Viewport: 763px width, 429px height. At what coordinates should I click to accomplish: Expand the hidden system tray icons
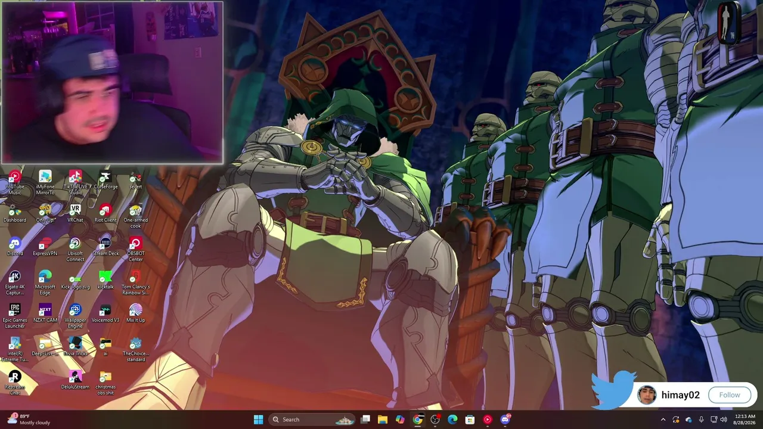663,419
